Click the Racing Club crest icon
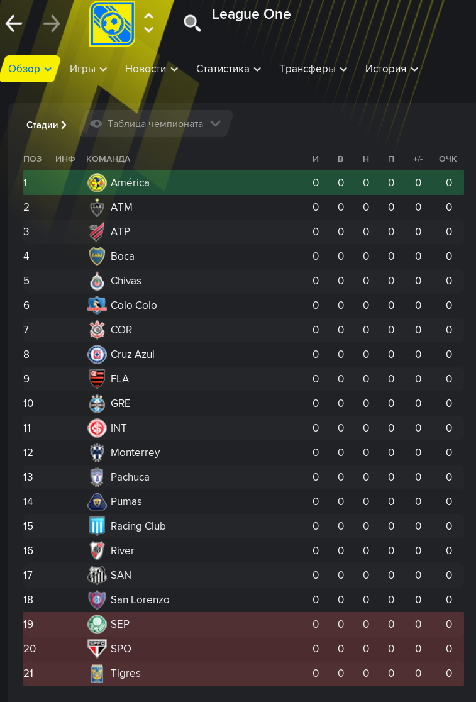476x702 pixels. [x=97, y=526]
